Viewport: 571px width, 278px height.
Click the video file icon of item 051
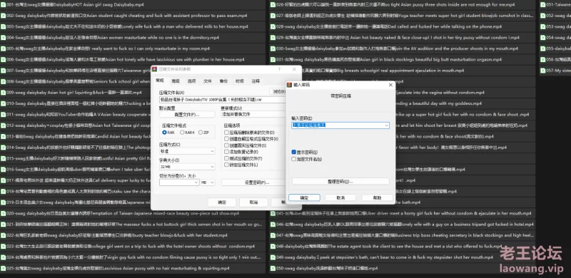click(542, 5)
